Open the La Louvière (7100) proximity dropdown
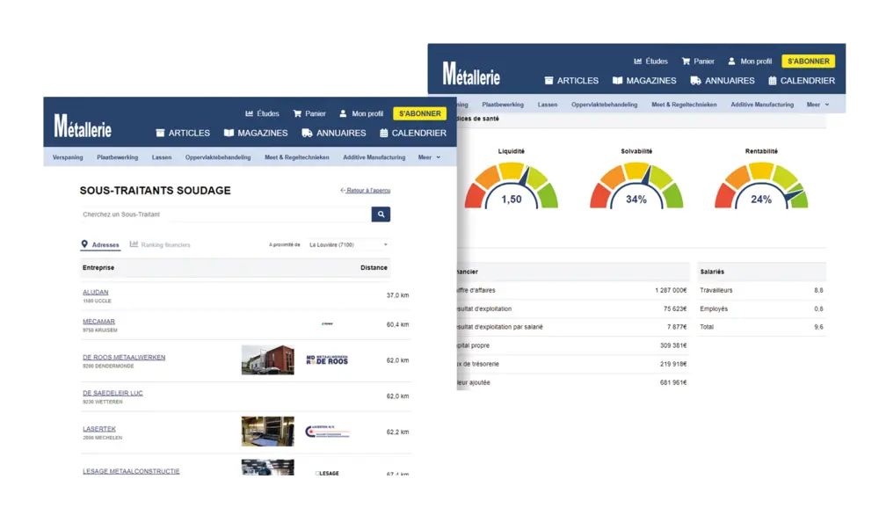 tap(348, 244)
